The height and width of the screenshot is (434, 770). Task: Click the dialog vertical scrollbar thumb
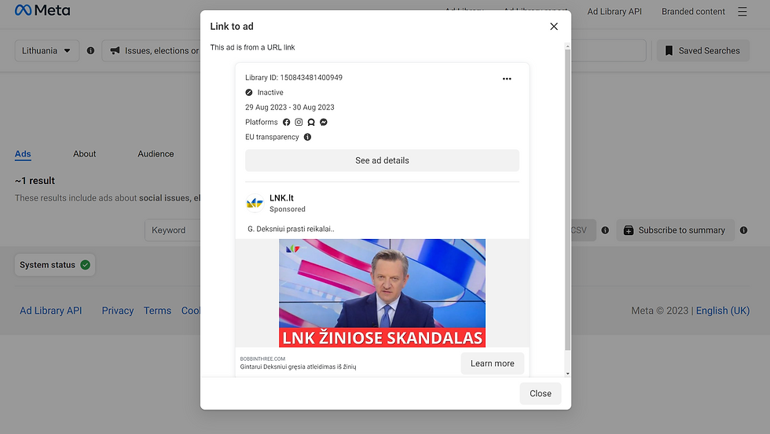(x=567, y=200)
